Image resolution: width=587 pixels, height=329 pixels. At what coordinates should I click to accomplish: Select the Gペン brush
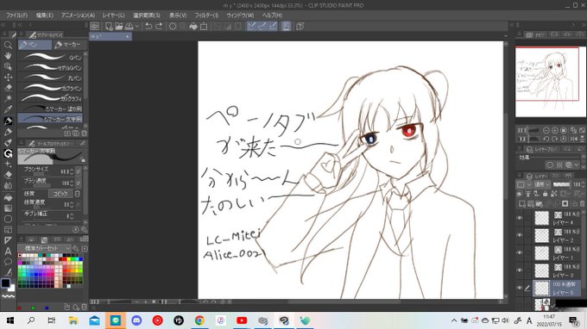click(50, 57)
